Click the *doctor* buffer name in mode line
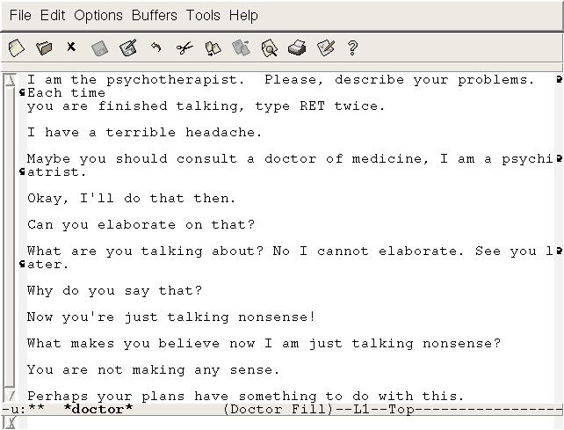 pos(98,410)
